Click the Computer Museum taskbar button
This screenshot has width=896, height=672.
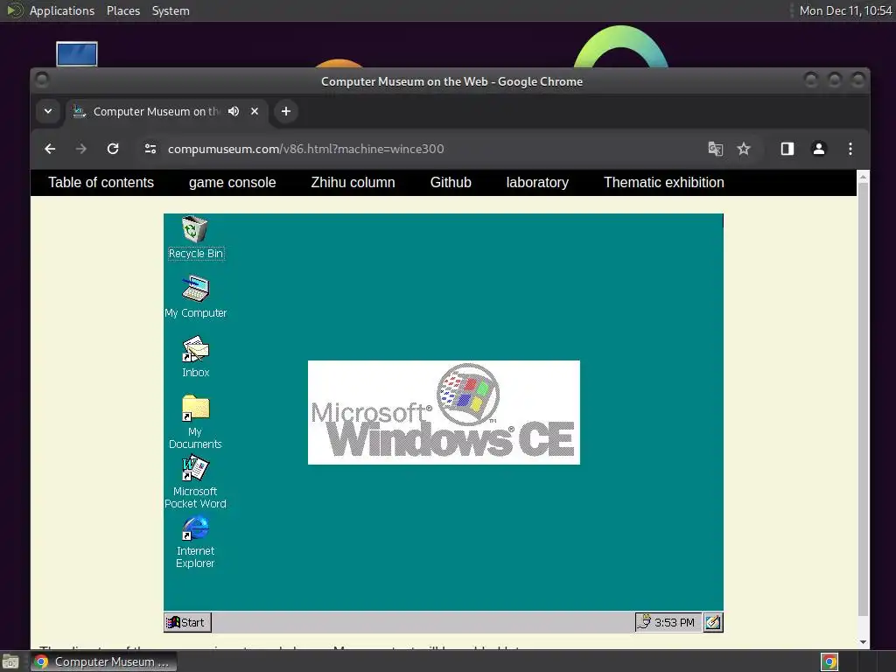click(x=104, y=661)
